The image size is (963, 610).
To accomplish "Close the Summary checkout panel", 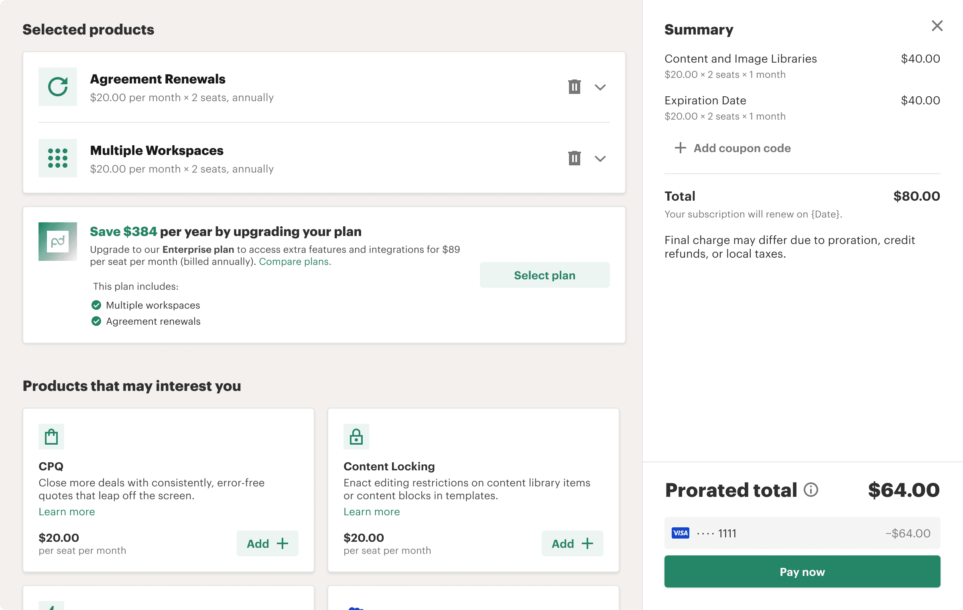I will tap(937, 26).
